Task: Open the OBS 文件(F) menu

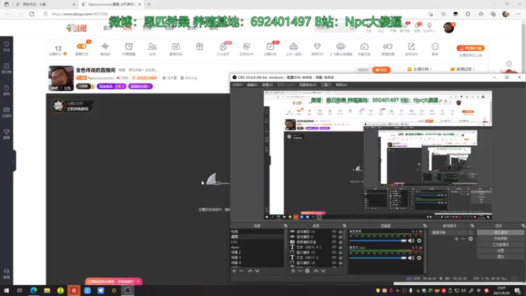Action: click(x=237, y=85)
